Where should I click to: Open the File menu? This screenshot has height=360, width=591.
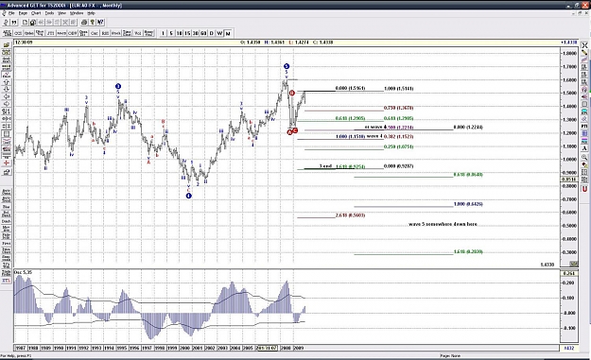click(x=11, y=13)
